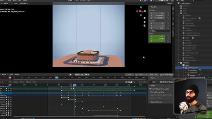Click the Constraints icon under CONTROL_CAR-1
This screenshot has width=212, height=119.
click(188, 73)
